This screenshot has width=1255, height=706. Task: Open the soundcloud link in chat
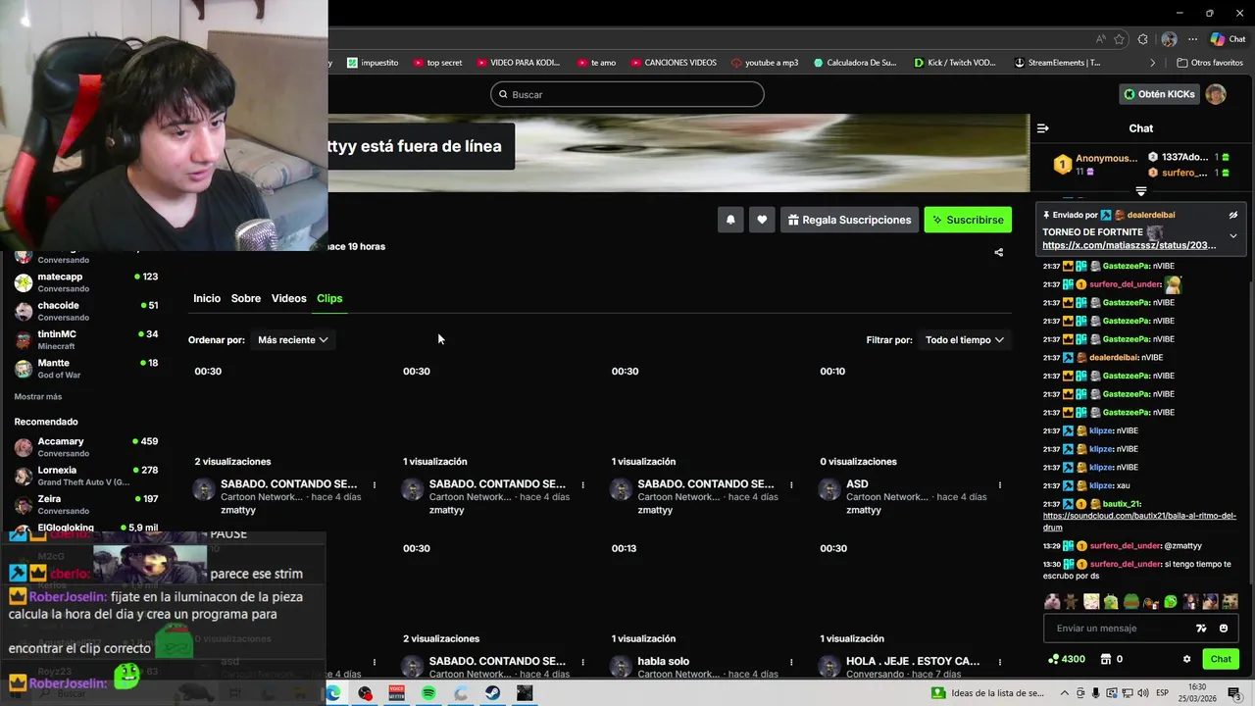[x=1139, y=521]
